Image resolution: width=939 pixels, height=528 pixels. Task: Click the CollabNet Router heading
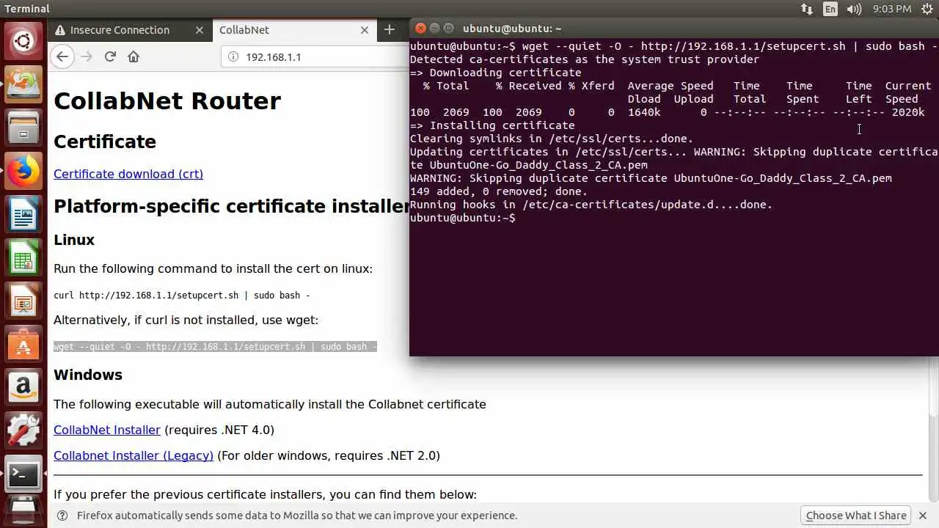[167, 101]
